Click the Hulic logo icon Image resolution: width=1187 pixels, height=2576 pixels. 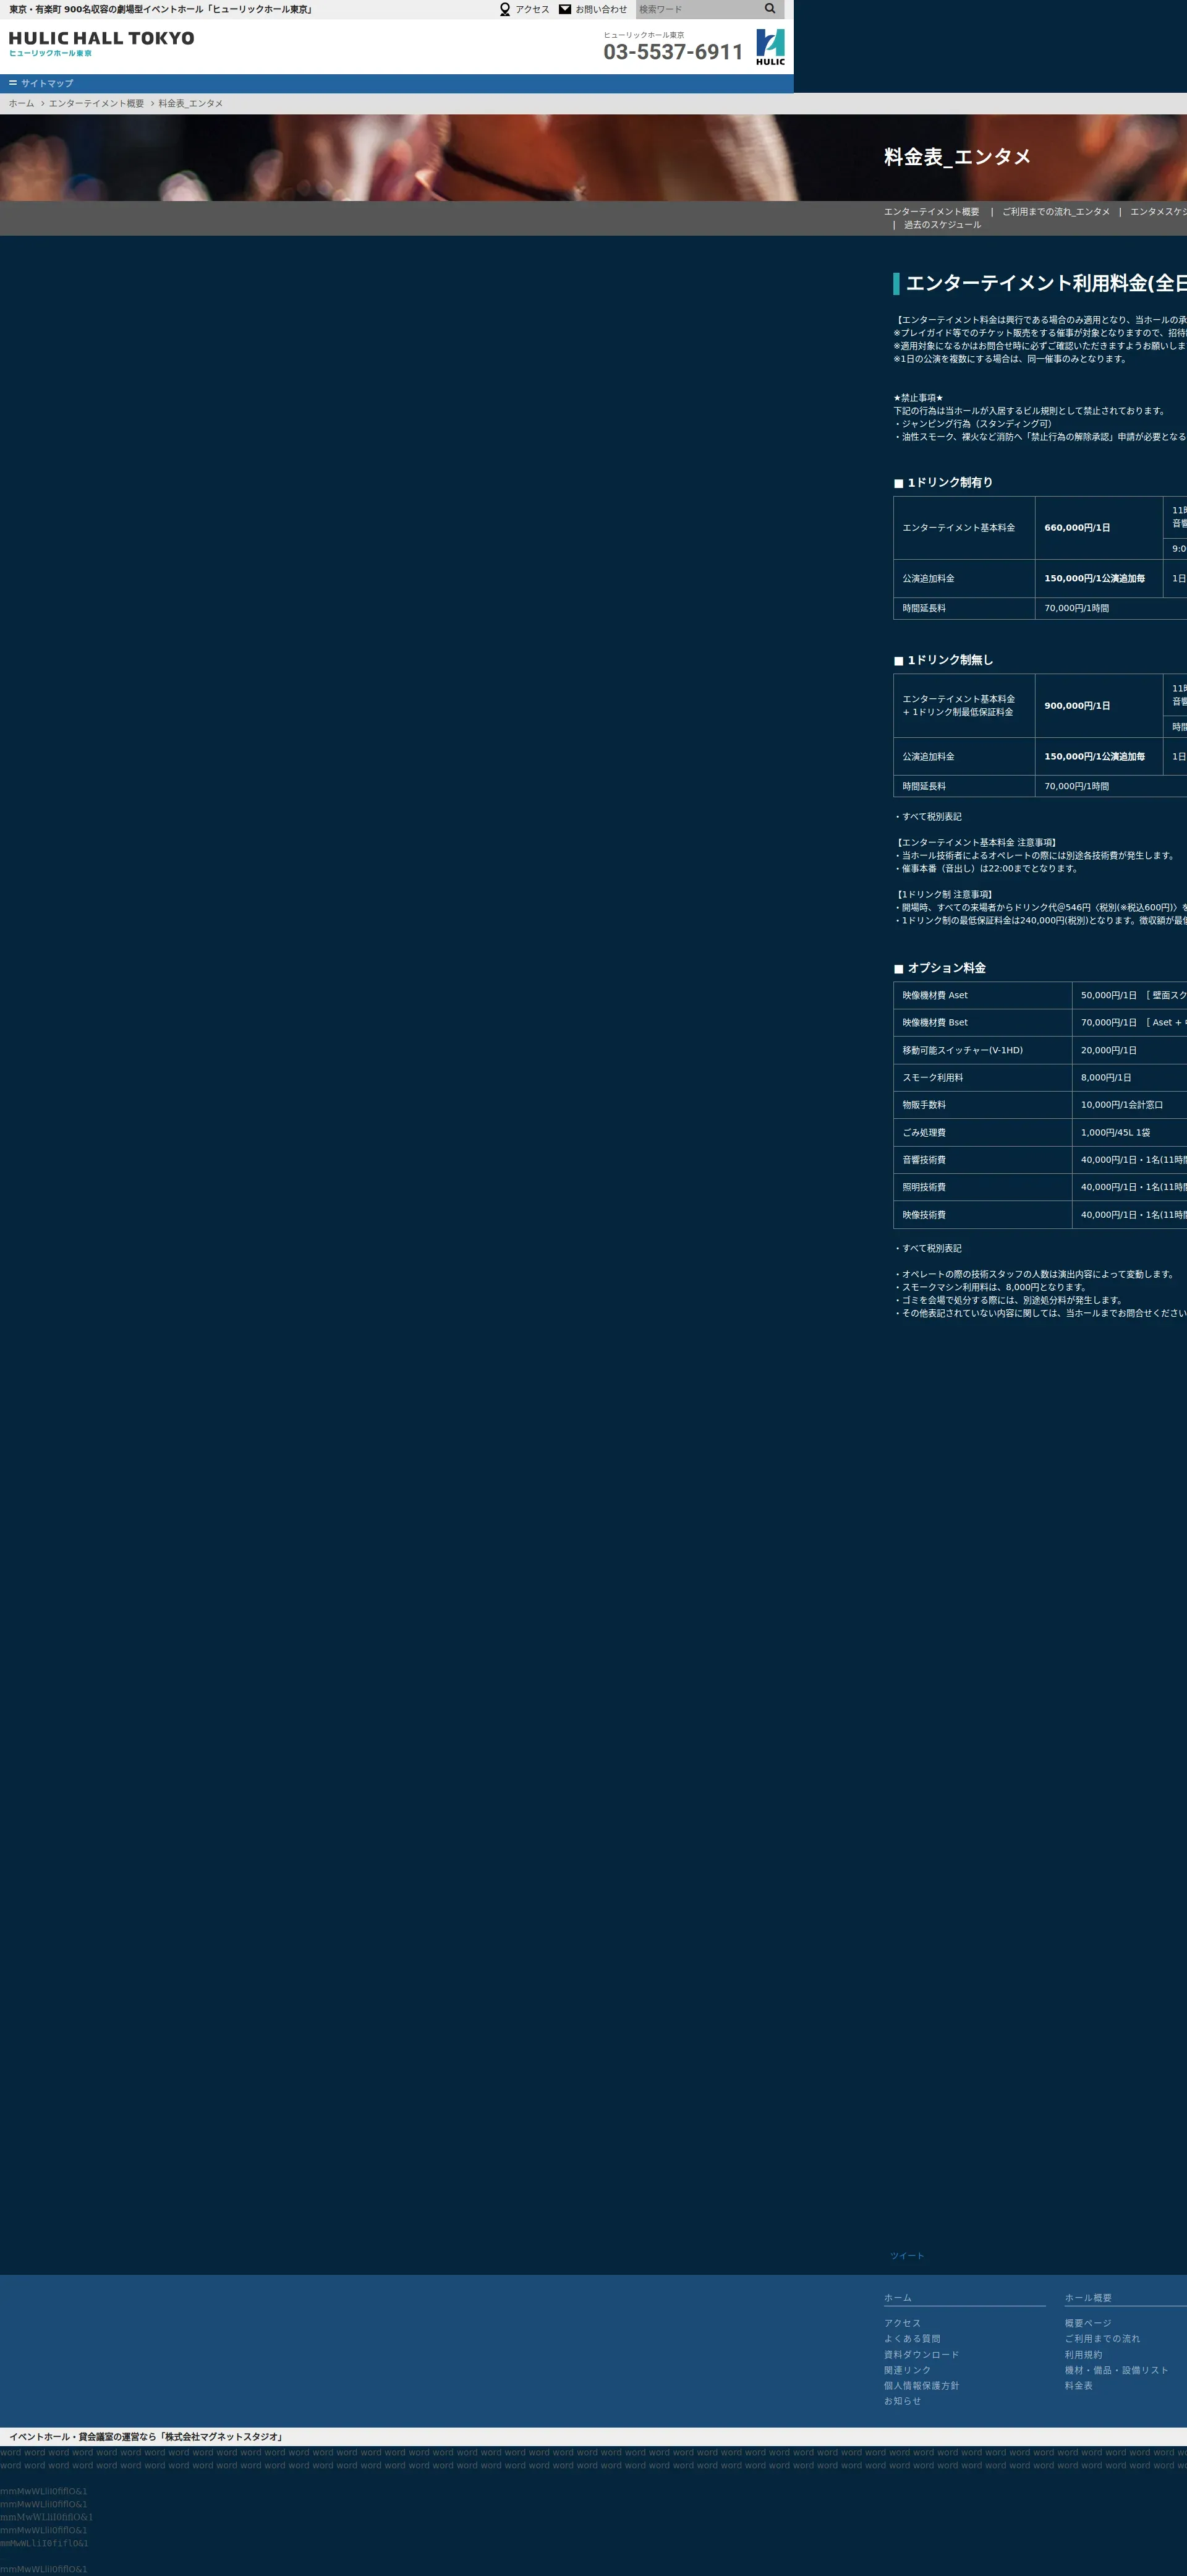coord(770,47)
